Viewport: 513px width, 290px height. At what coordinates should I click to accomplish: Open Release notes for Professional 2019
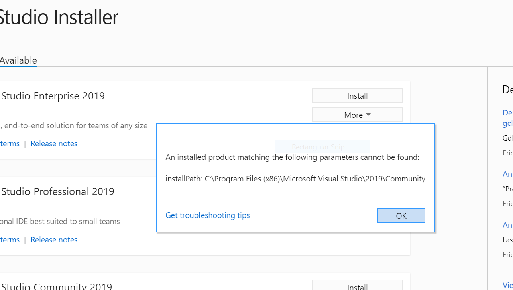coord(54,240)
